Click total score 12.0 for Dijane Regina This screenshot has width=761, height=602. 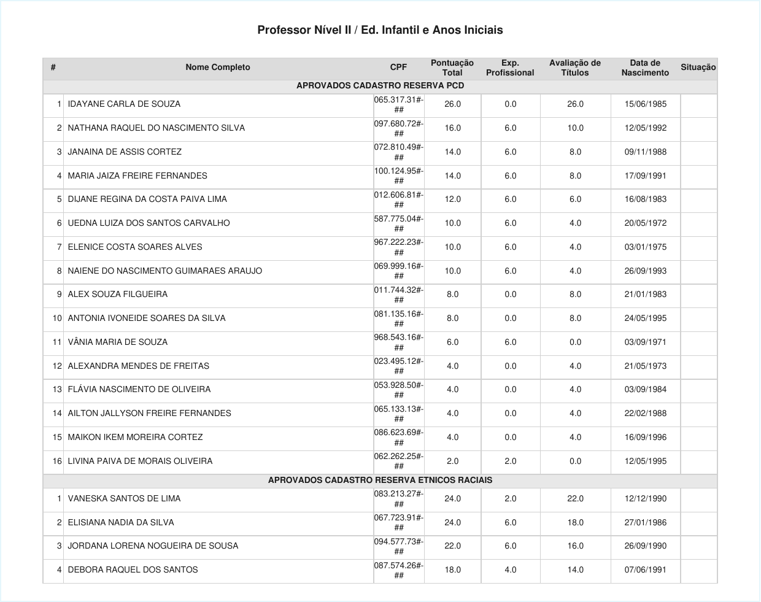coord(452,199)
